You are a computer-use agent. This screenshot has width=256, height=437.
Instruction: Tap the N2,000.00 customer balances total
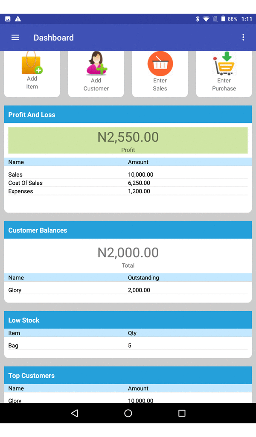pyautogui.click(x=128, y=253)
